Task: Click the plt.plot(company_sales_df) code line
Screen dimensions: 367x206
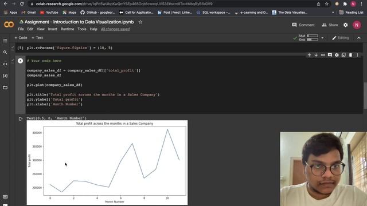Action: click(x=54, y=85)
